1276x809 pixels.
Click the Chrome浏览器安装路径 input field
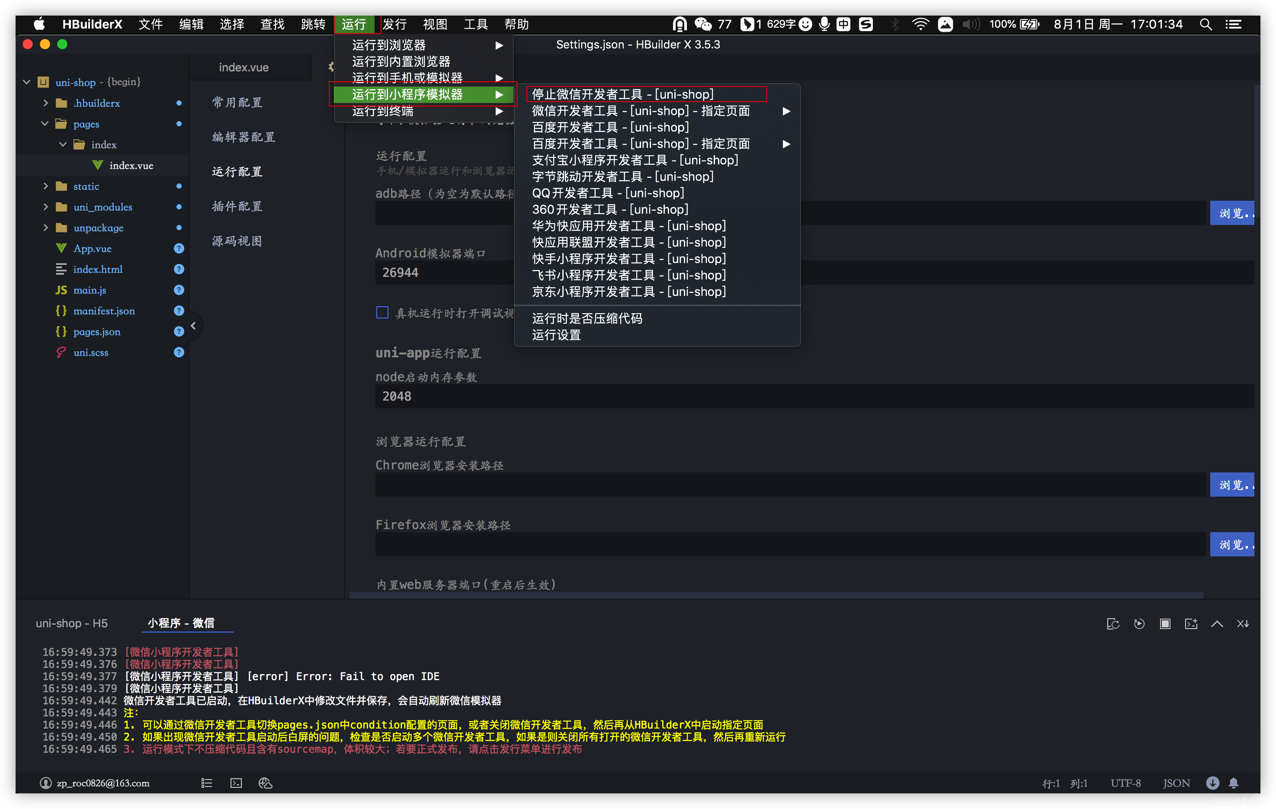pos(791,485)
